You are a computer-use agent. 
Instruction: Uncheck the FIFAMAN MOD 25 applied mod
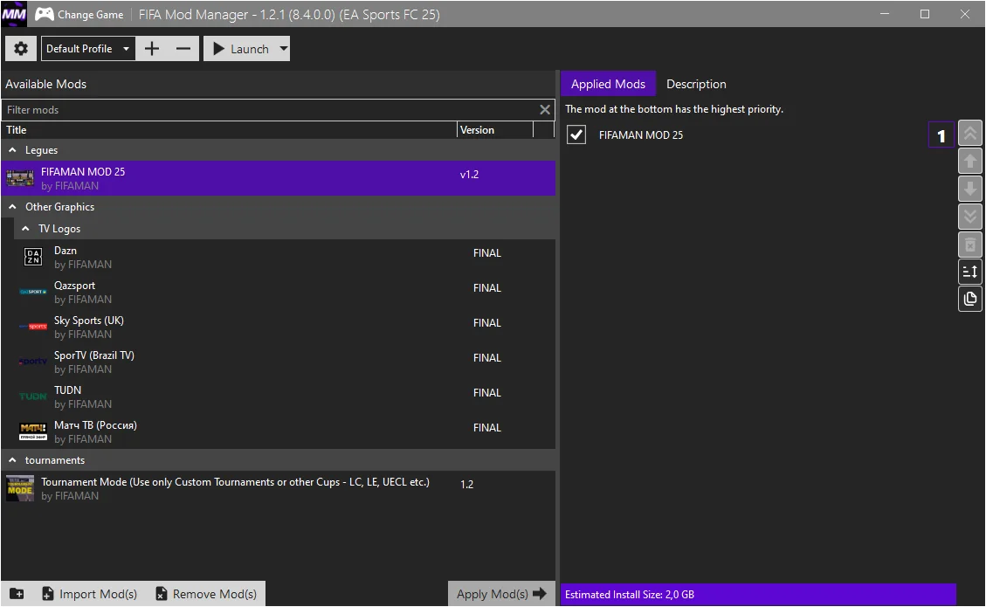coord(576,135)
